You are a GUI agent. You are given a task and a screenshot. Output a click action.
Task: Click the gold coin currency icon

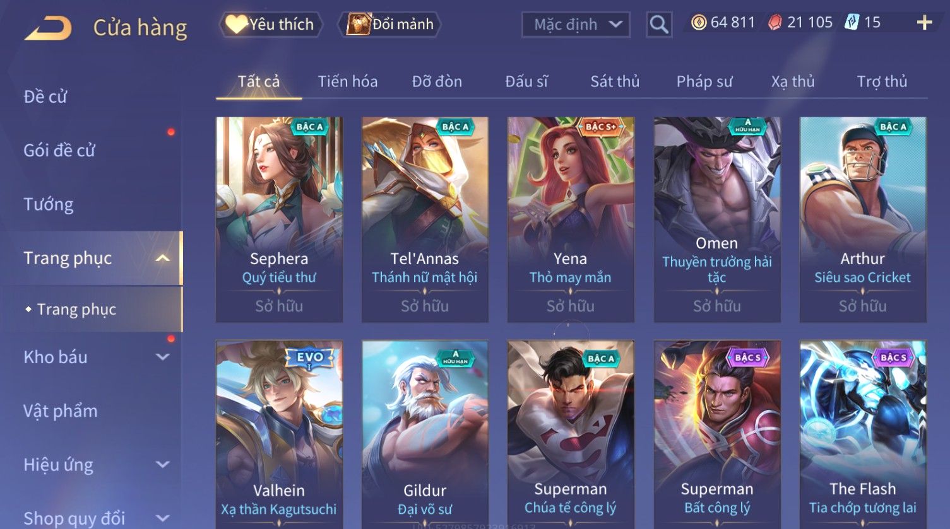[x=698, y=23]
